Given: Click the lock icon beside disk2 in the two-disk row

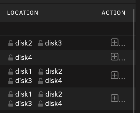Looking at the screenshot, I should (x=11, y=43).
